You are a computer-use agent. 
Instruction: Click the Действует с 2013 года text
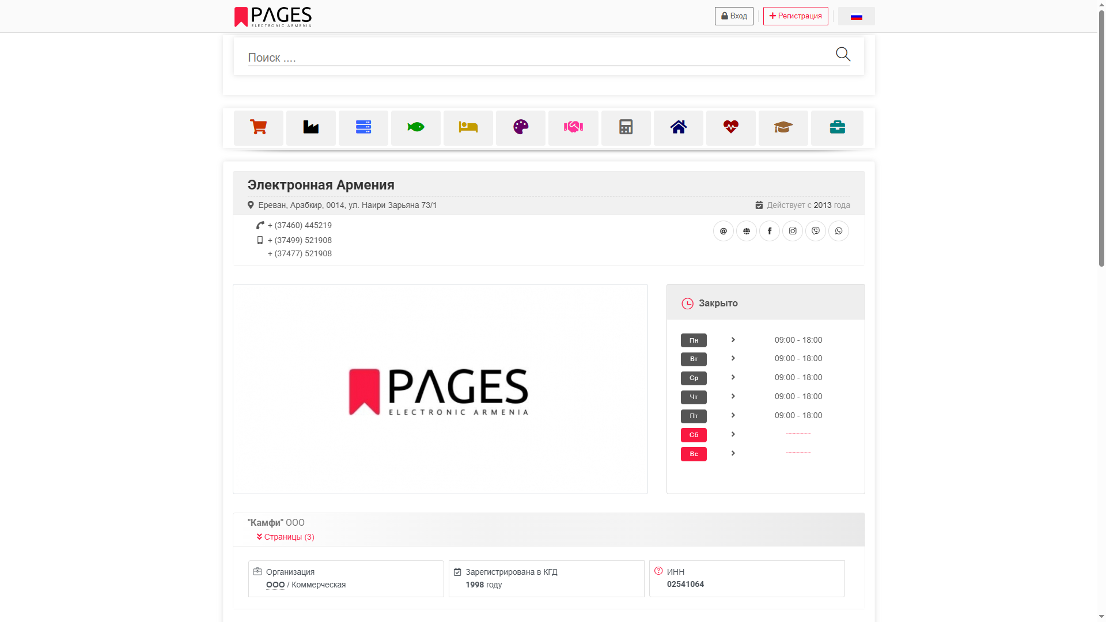(x=808, y=205)
